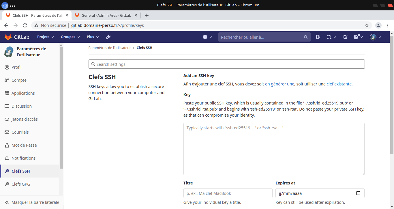This screenshot has height=209, width=394.
Task: Open Jetons d'accès in the sidebar
Action: click(x=25, y=119)
